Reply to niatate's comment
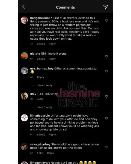Screen dimensions: 131x164 52,59
